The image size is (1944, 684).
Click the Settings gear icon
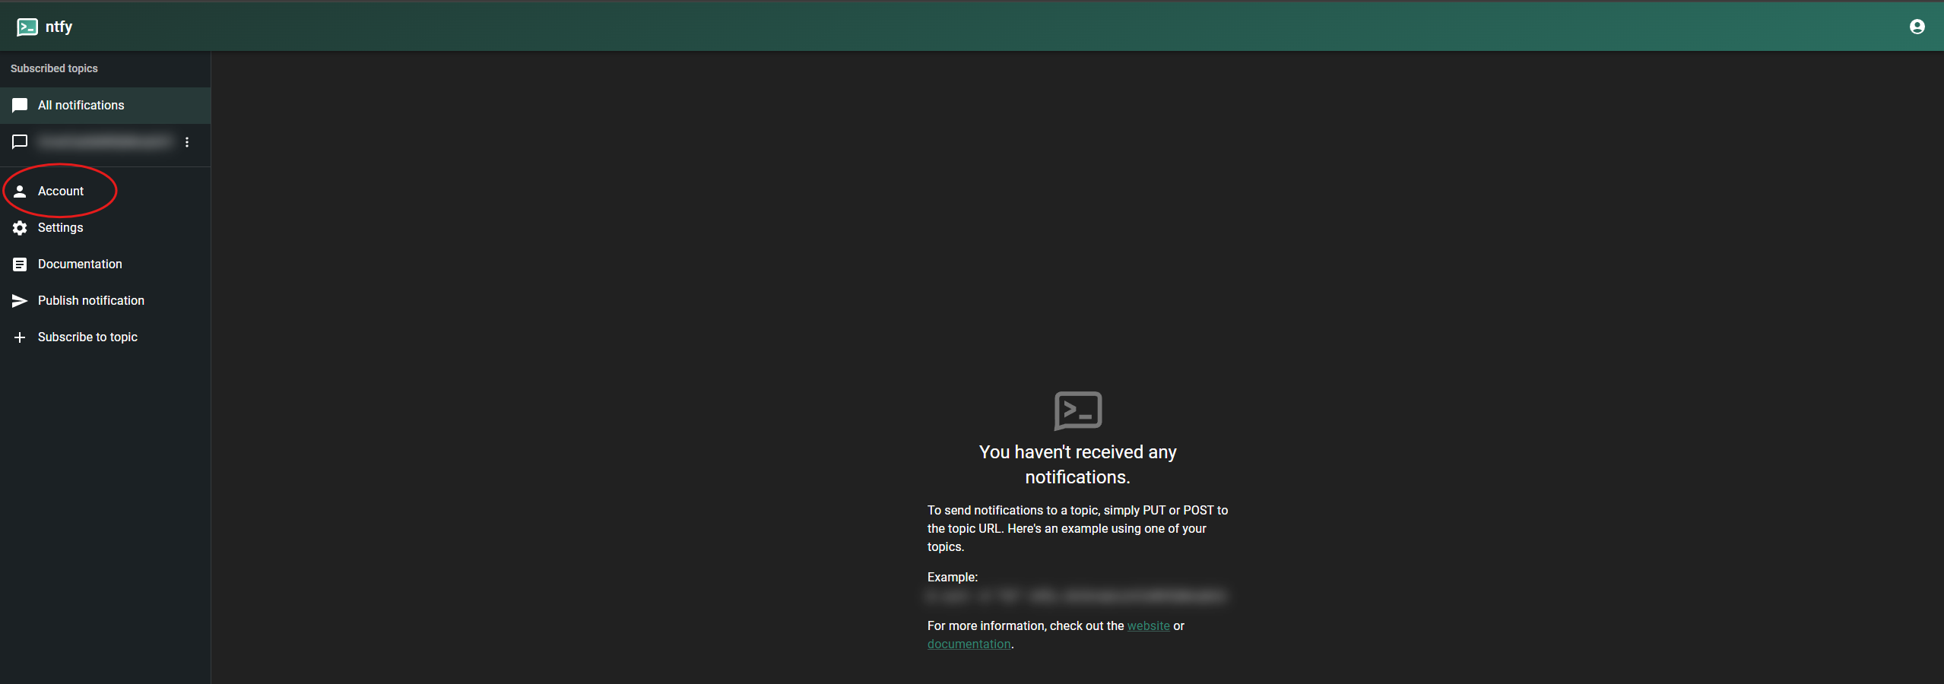(20, 228)
